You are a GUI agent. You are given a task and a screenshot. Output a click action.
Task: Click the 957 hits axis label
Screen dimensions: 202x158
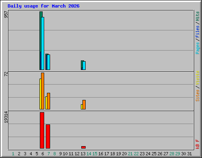click(x=6, y=14)
